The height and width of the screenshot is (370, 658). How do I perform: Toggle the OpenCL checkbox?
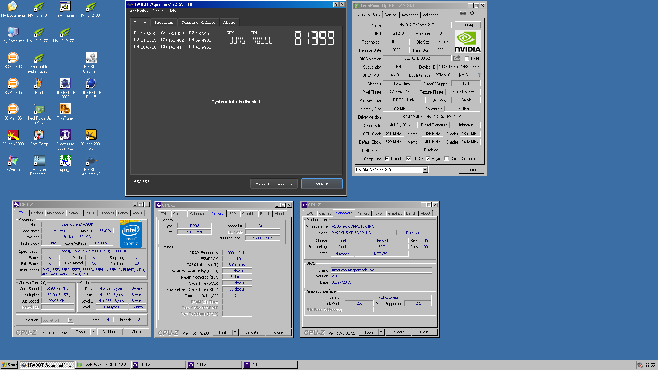387,159
